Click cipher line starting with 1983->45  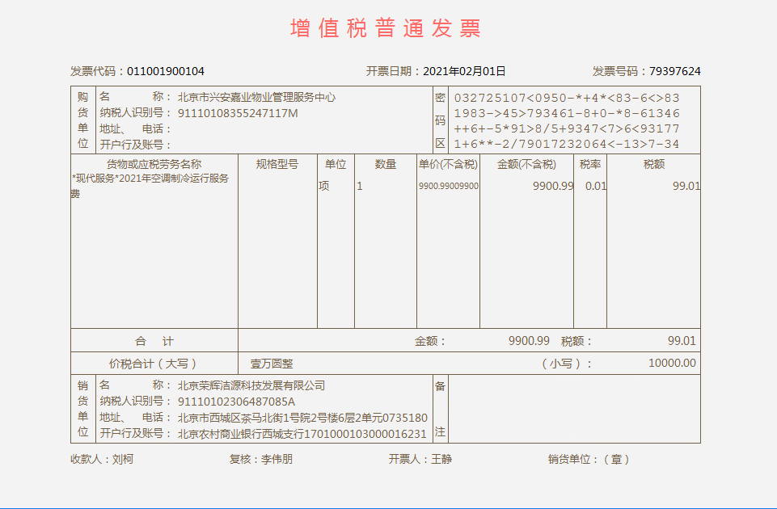coord(567,113)
